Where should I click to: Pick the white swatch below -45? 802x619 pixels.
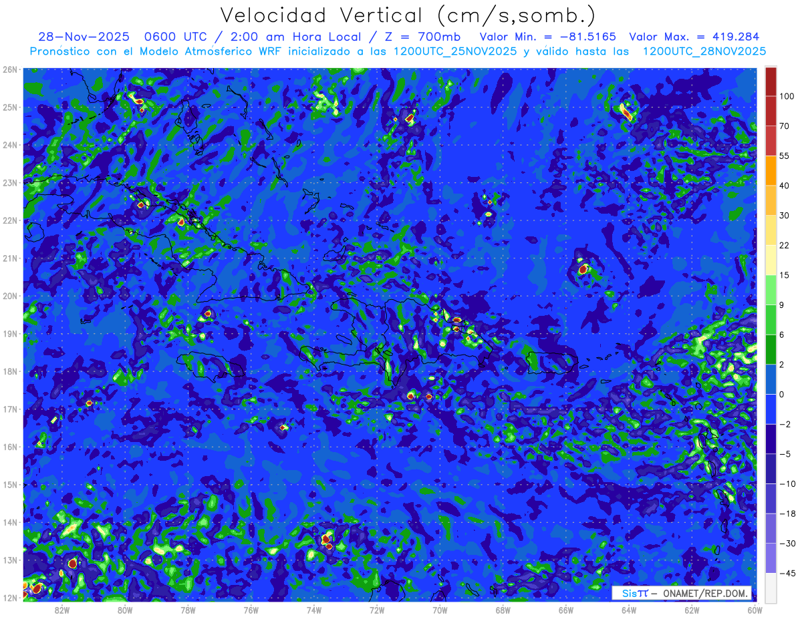[x=771, y=588]
